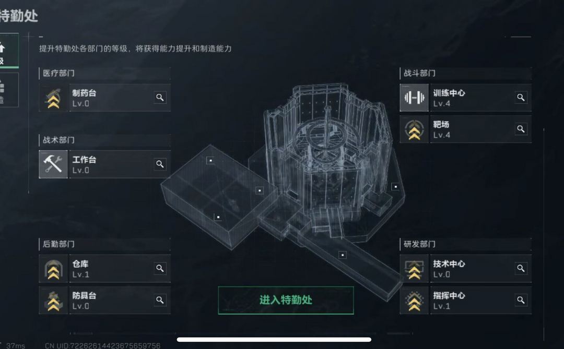Click the 仓库 warehouse upgrade icon

(x=53, y=269)
